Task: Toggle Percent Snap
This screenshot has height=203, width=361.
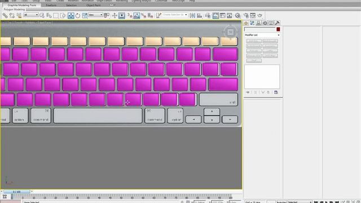Action: coord(143,16)
